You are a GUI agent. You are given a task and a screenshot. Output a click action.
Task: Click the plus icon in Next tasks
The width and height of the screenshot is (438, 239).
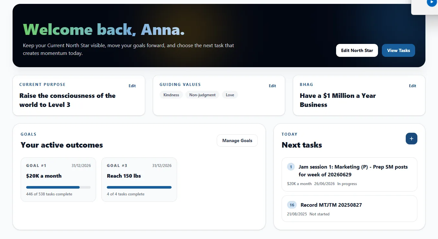pos(411,139)
